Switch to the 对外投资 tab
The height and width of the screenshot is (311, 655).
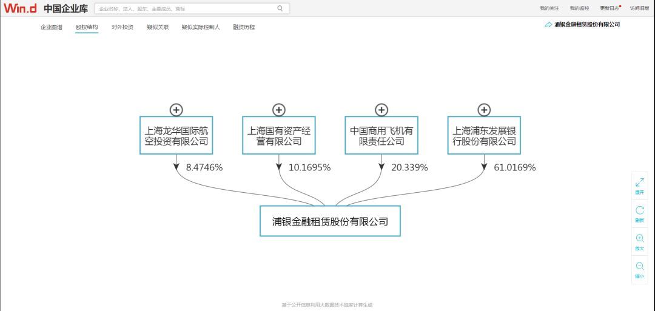pos(123,27)
